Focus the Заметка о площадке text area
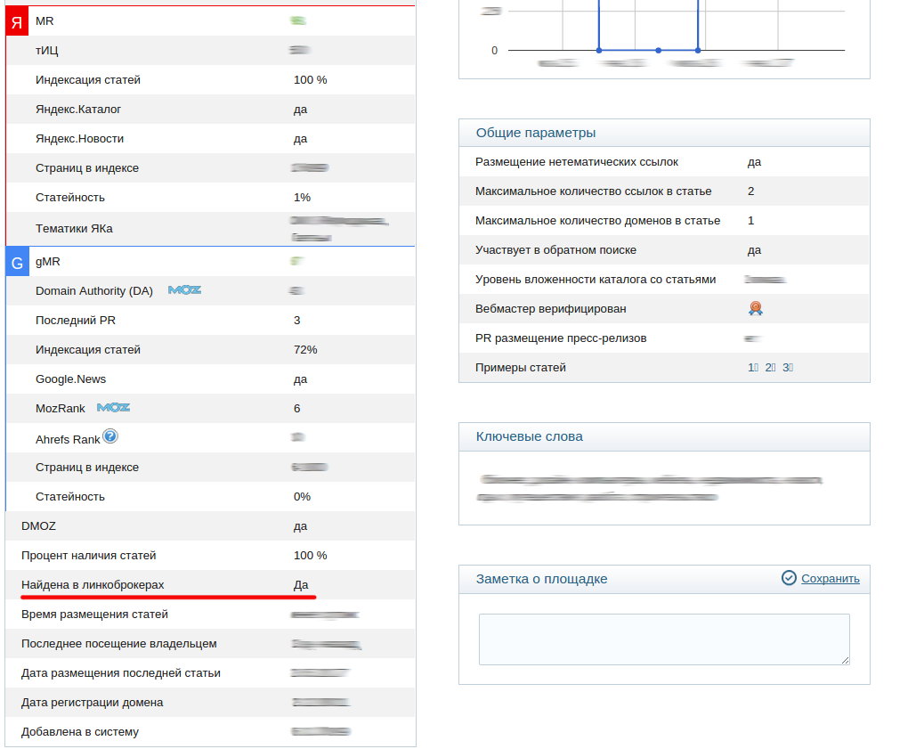The width and height of the screenshot is (924, 749). 664,639
